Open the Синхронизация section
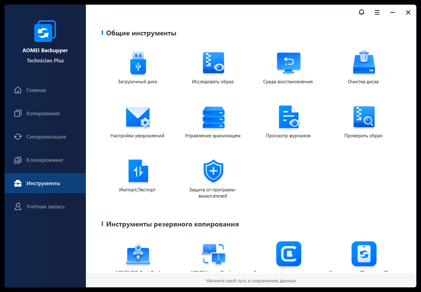Image resolution: width=421 pixels, height=292 pixels. pos(45,137)
